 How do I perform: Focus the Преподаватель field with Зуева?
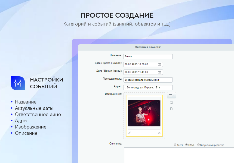pyautogui.click(x=148, y=80)
